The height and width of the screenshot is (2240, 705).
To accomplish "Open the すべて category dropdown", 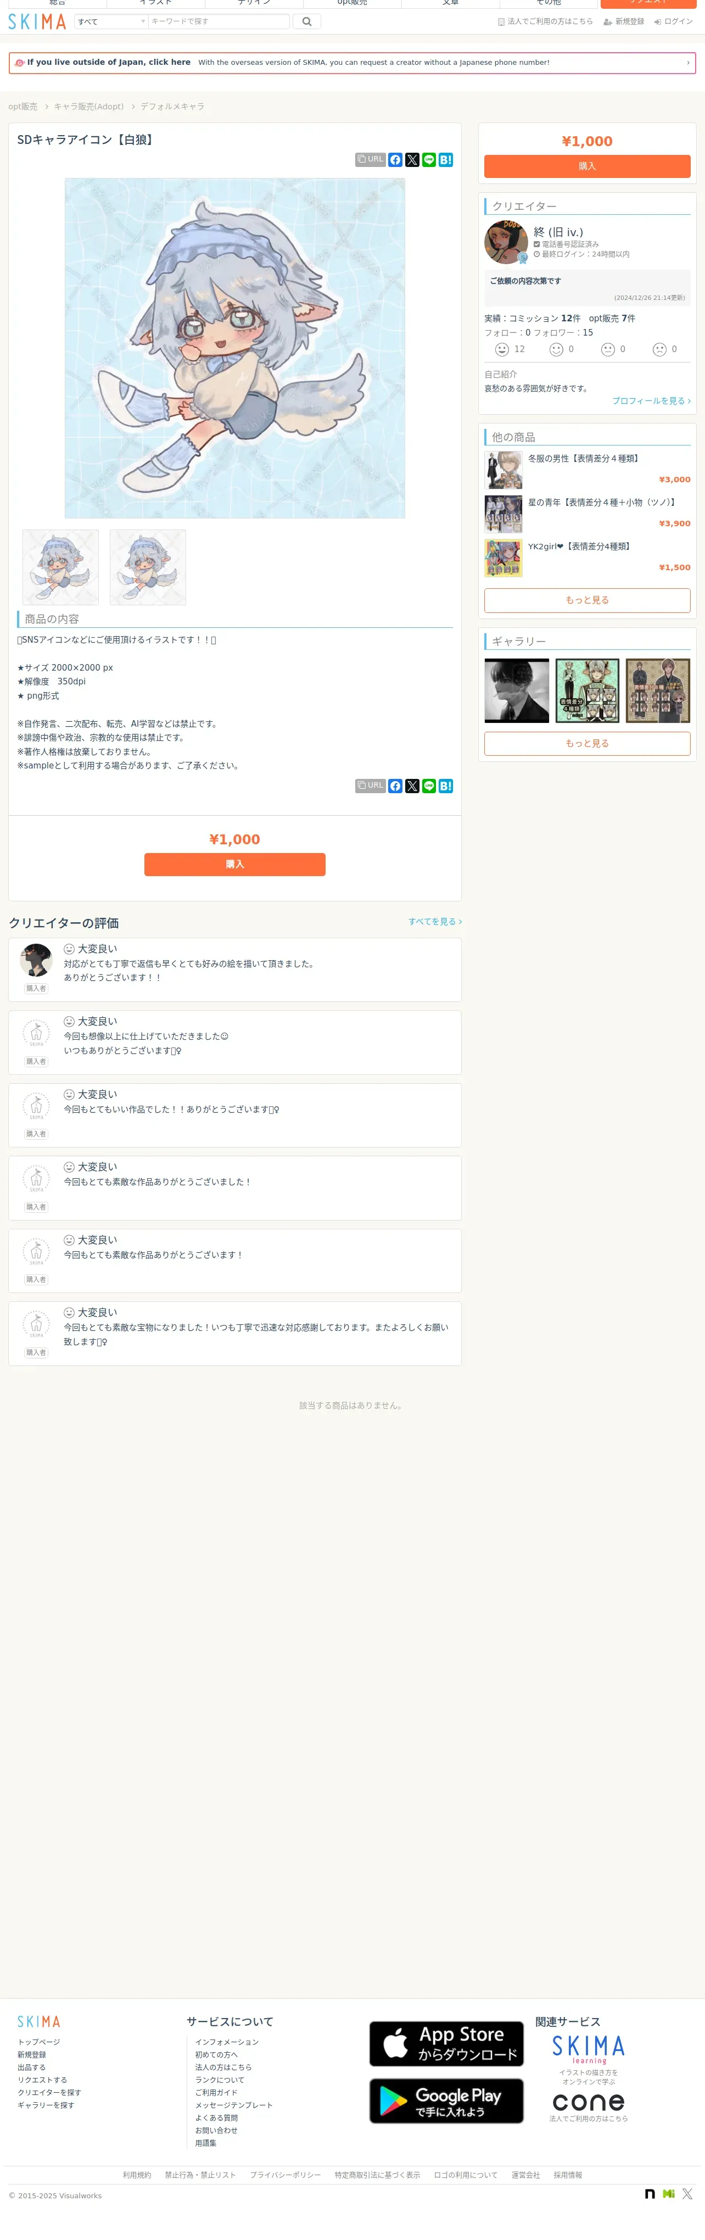I will click(110, 21).
